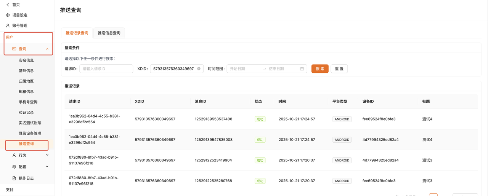The image size is (488, 196).
Task: Click the back arrow icon beside 首页
Action: click(x=8, y=5)
